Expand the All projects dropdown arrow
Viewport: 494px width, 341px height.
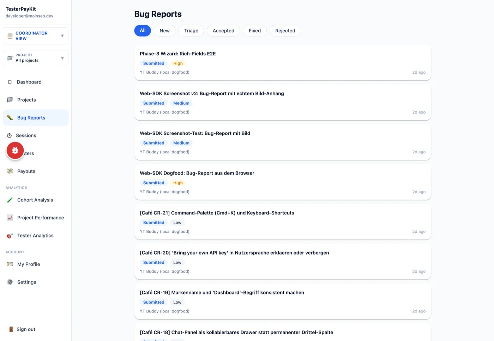(62, 58)
